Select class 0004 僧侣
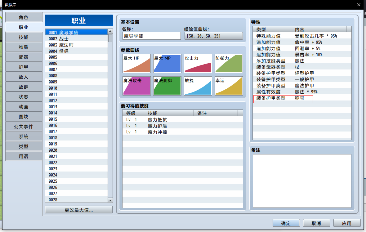 [x=76, y=51]
